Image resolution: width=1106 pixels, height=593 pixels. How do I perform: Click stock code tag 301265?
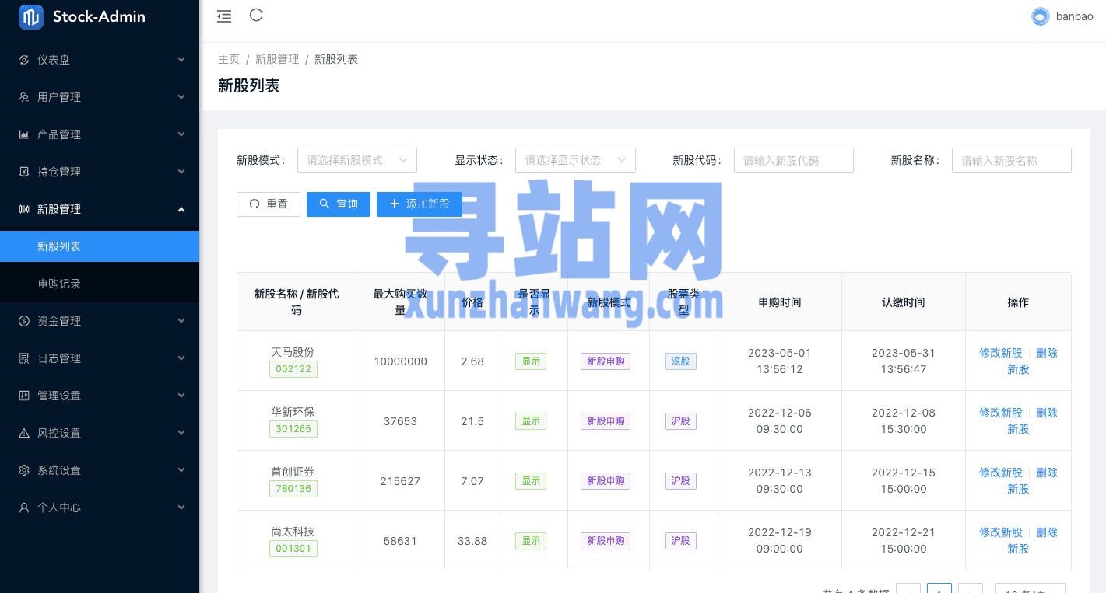pos(293,429)
